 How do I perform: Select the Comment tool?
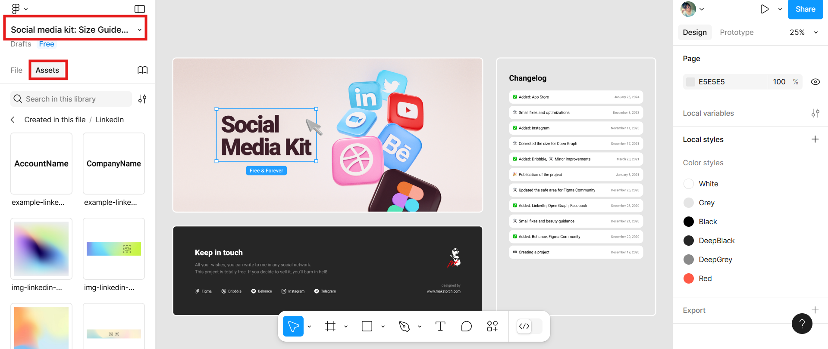(x=466, y=326)
